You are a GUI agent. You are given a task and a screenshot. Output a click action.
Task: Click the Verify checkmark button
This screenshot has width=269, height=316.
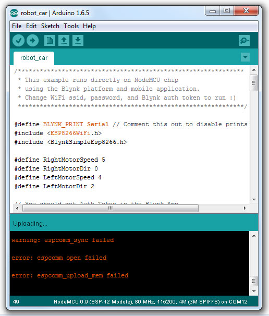point(19,41)
